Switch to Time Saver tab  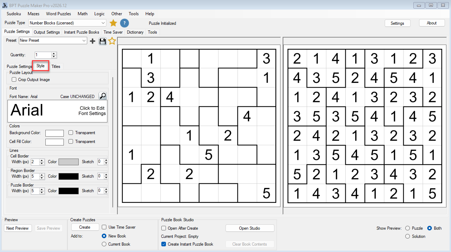pos(113,32)
